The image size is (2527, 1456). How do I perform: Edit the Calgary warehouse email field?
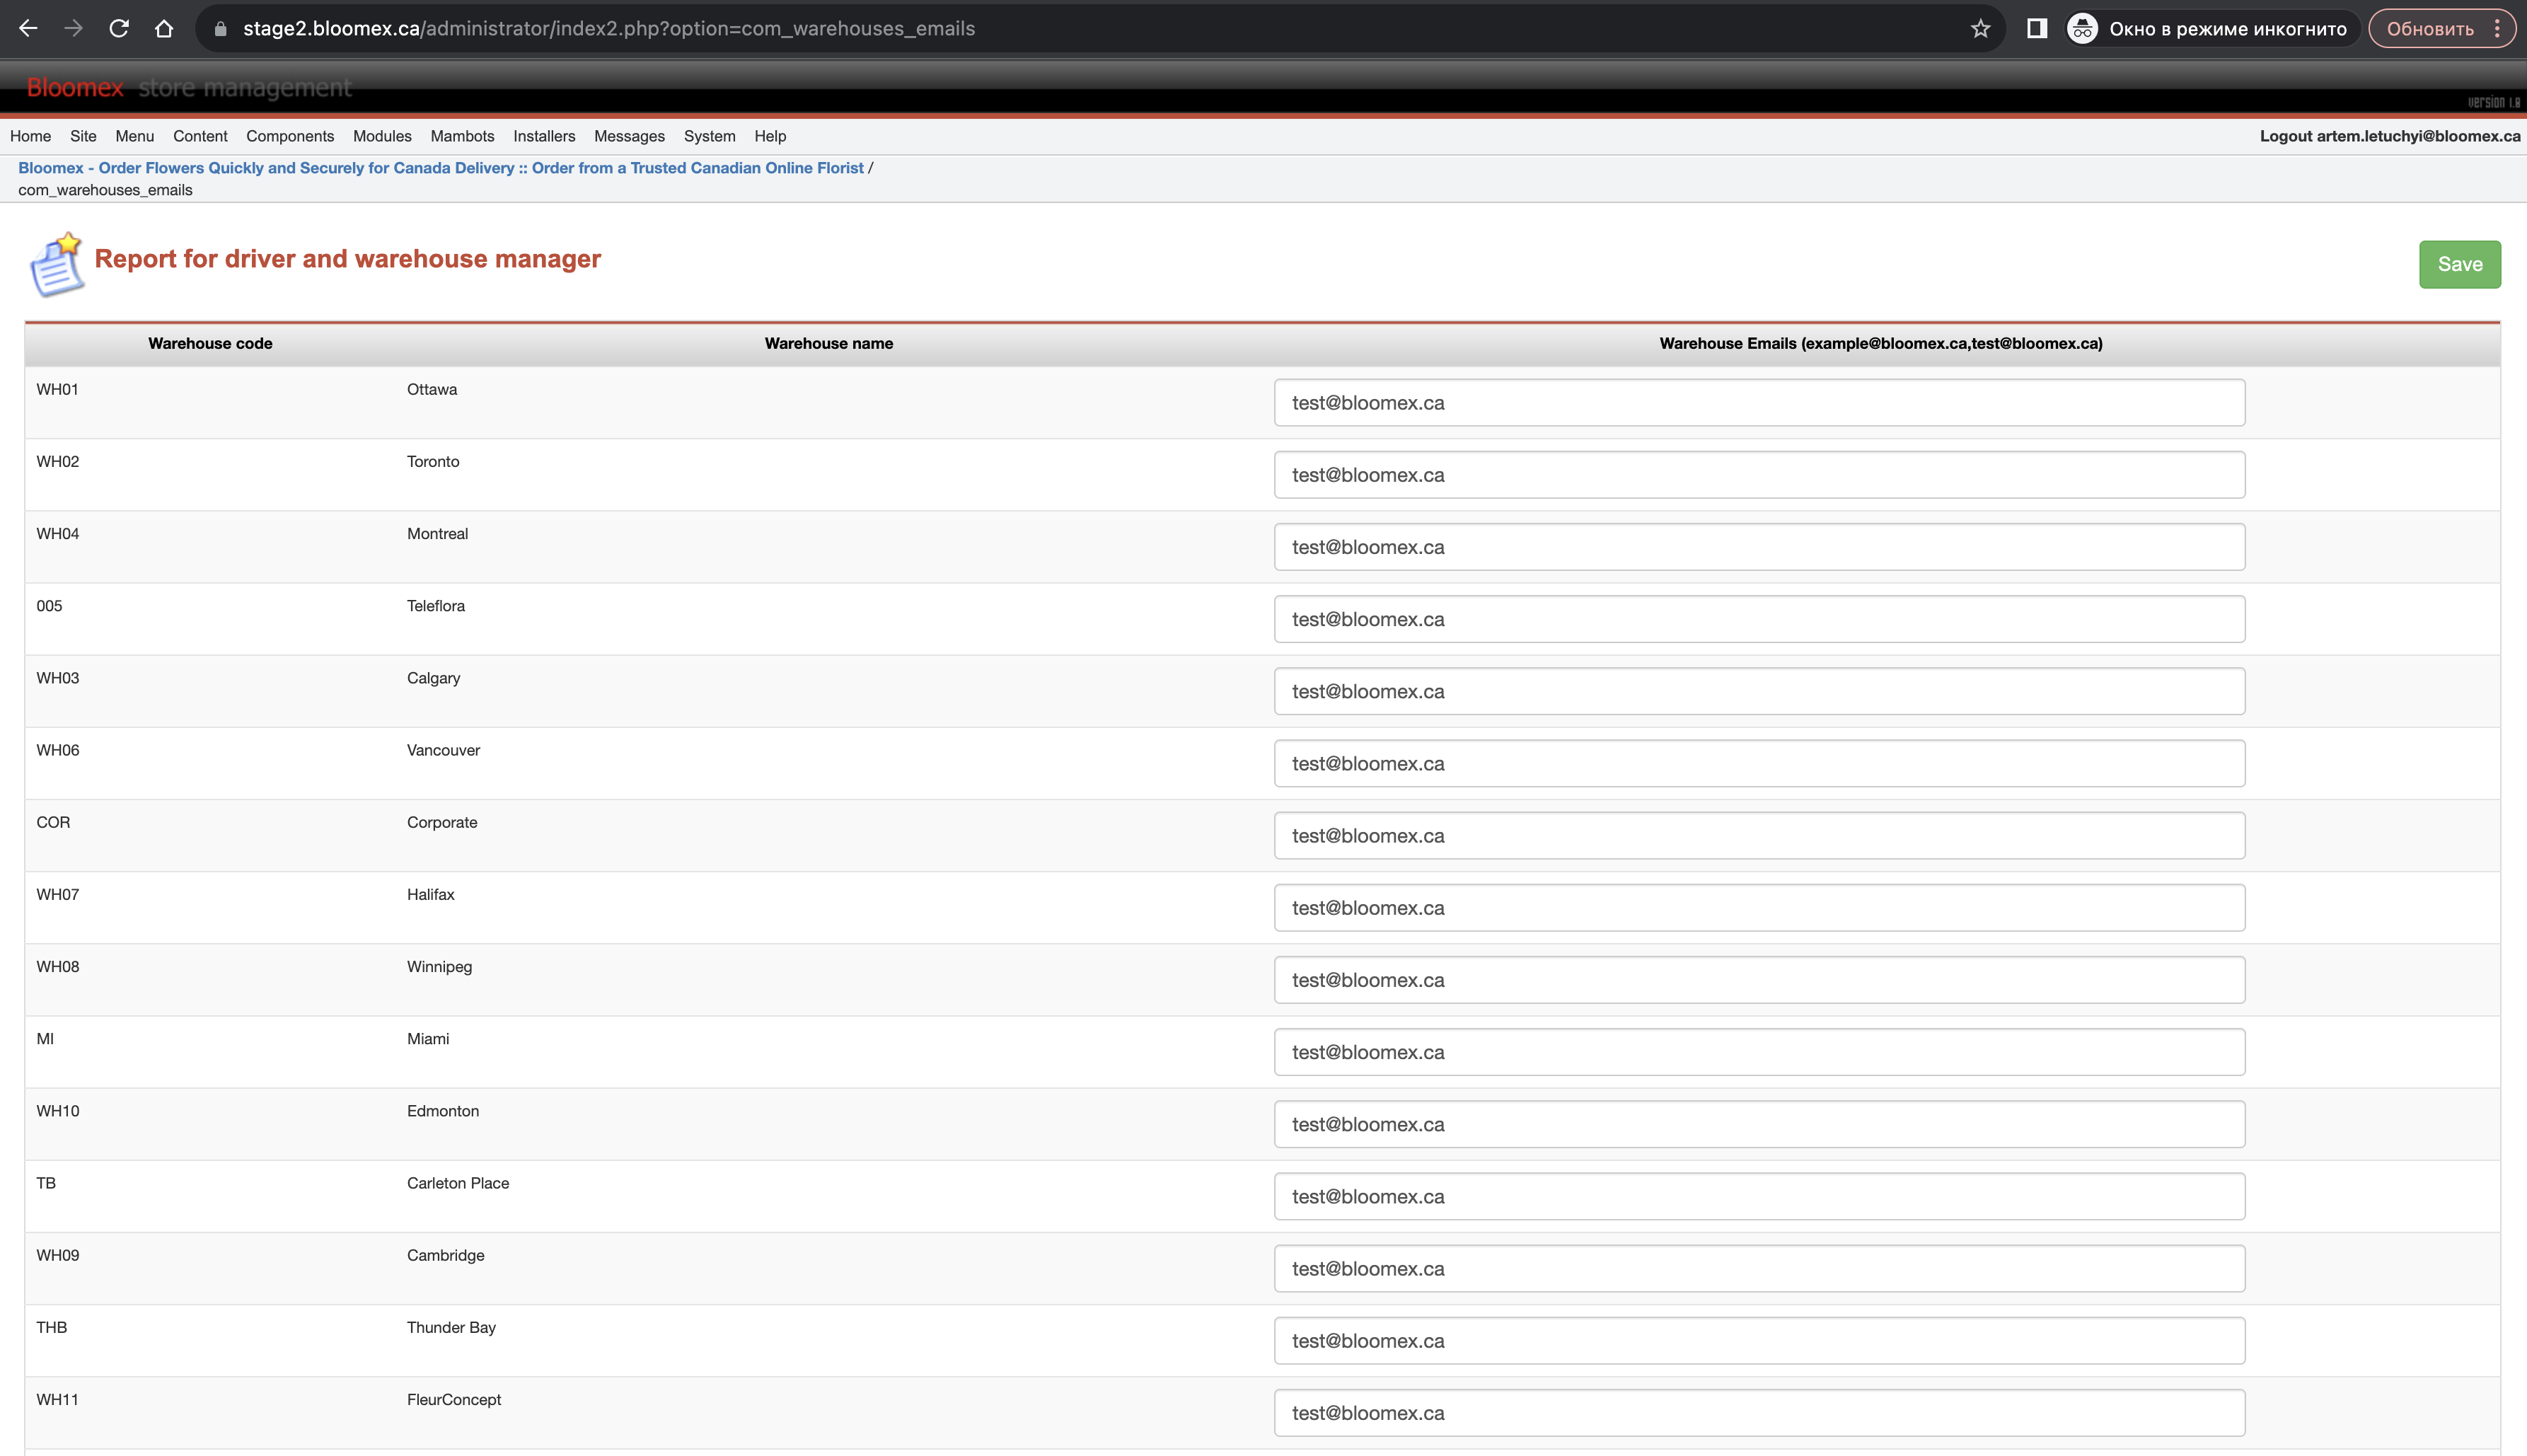(x=1759, y=691)
